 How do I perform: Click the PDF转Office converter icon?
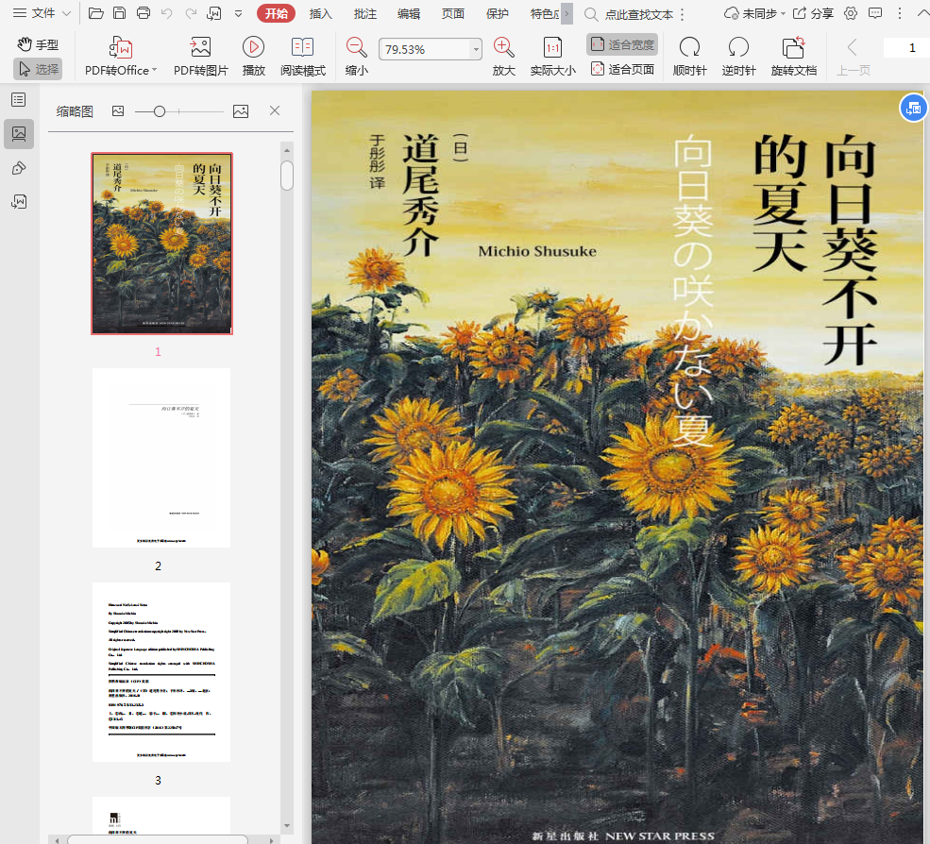coord(121,47)
